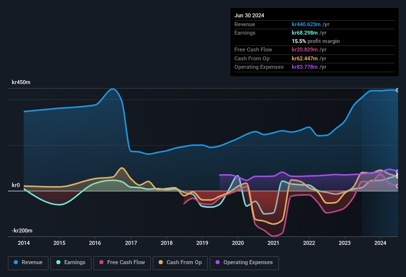Click the Earnings row label in tooltip

(x=245, y=33)
